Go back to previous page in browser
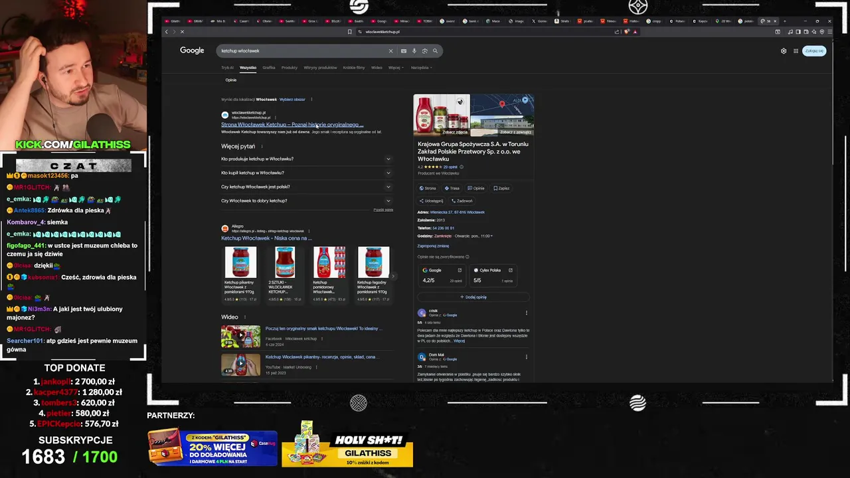The image size is (850, 478). (x=166, y=31)
